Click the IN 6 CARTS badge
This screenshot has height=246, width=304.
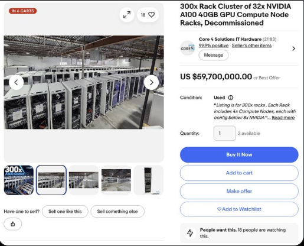tap(23, 11)
